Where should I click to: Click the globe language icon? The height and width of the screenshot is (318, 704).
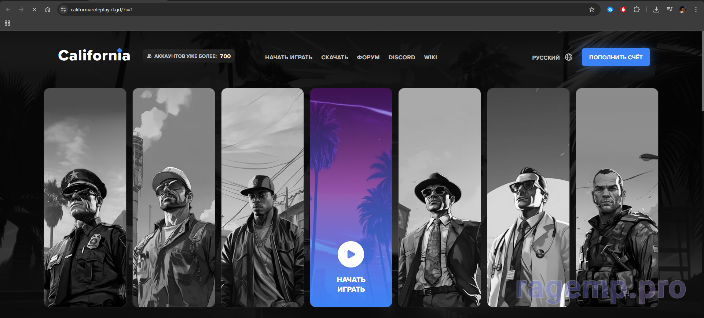569,57
